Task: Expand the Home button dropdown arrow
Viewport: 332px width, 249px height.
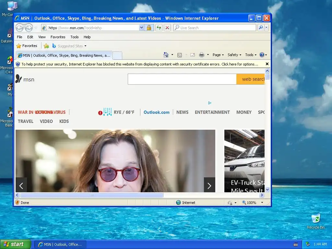Action: 172,55
